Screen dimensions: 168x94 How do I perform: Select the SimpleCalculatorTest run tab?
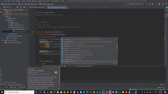[16, 84]
